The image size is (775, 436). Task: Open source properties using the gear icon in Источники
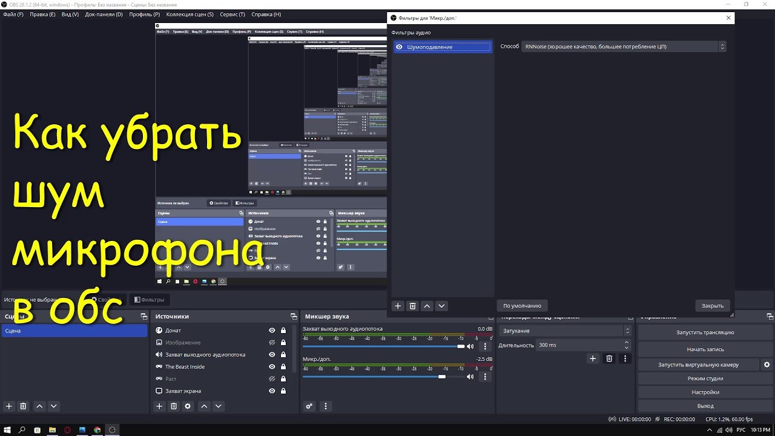tap(188, 406)
